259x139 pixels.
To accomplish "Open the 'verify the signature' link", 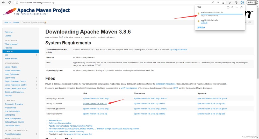I will click(x=129, y=88).
